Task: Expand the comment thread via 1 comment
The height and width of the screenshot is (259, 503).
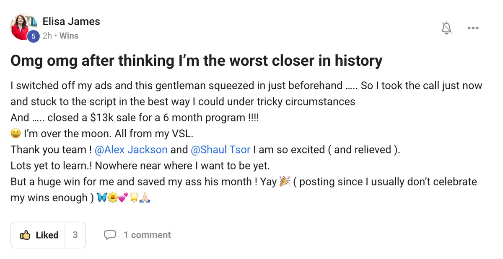Action: 147,235
